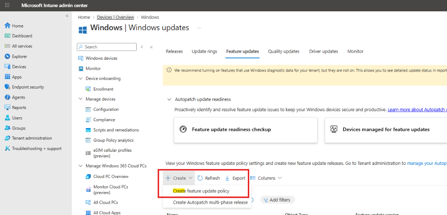447x215 pixels.
Task: Open the Group Policy analytics icon
Action: pos(88,140)
